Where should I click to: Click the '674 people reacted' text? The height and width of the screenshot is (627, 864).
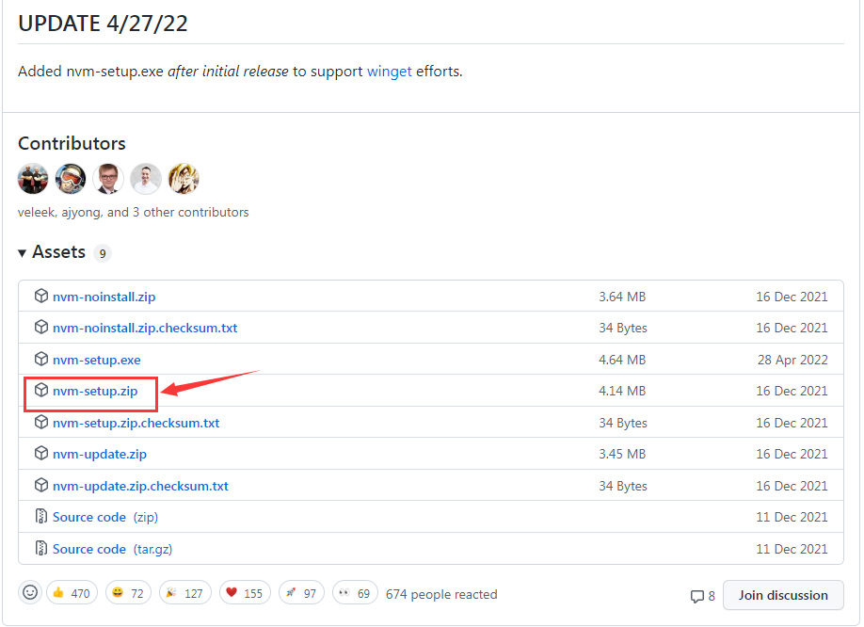click(x=441, y=594)
